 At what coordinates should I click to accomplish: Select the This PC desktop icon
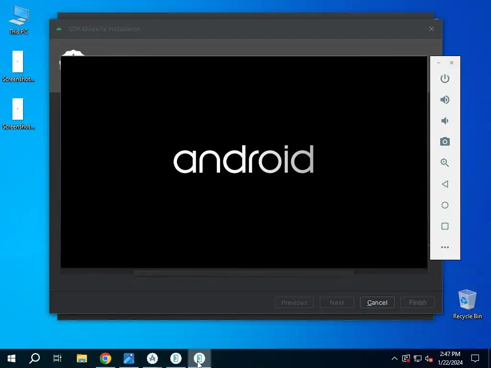pos(18,20)
